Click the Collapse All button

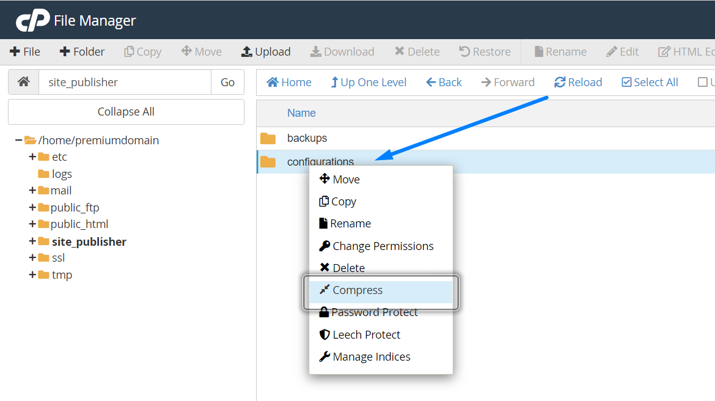pos(125,111)
